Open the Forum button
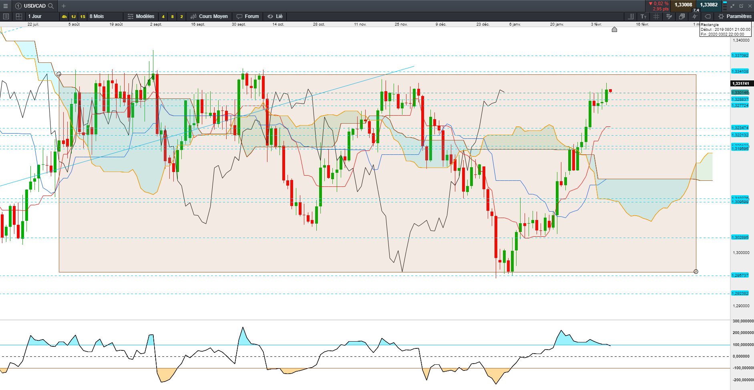754x390 pixels. [247, 16]
